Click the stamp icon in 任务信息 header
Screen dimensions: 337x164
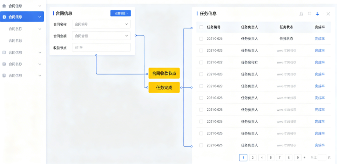[x=301, y=14]
